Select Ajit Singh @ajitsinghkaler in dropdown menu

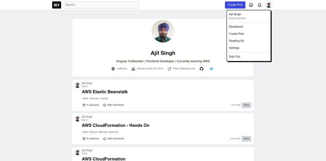pos(249,16)
